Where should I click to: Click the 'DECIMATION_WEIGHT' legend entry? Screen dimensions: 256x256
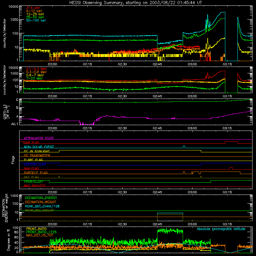click(41, 202)
